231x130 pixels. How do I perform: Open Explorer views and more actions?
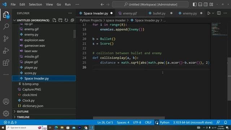coord(70,13)
